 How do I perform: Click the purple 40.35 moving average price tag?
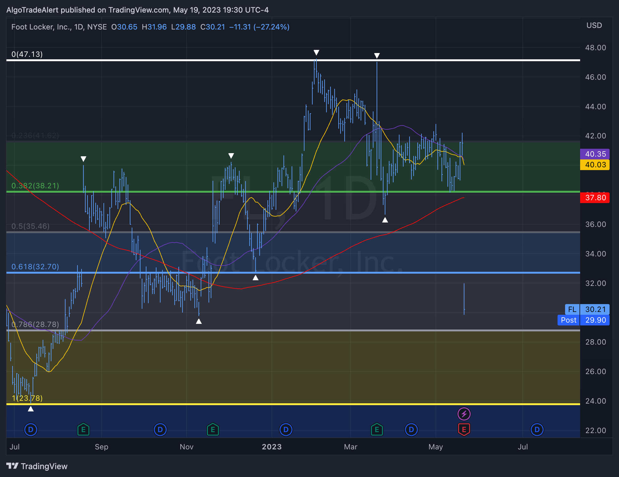(x=595, y=154)
